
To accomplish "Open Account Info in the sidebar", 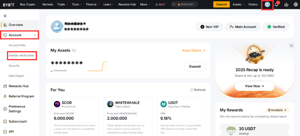I will 17,45.
